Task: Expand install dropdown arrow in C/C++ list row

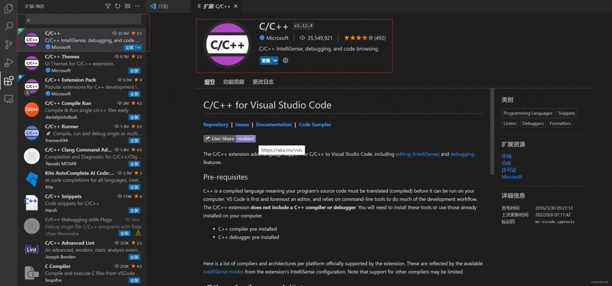Action: point(139,48)
